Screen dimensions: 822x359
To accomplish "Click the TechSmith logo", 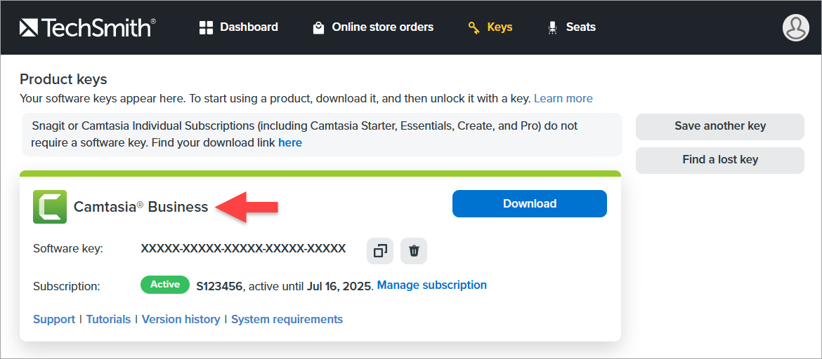I will pyautogui.click(x=88, y=27).
